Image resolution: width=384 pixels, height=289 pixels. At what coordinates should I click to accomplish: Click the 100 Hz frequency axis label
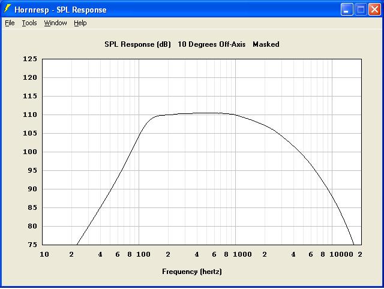pyautogui.click(x=143, y=254)
